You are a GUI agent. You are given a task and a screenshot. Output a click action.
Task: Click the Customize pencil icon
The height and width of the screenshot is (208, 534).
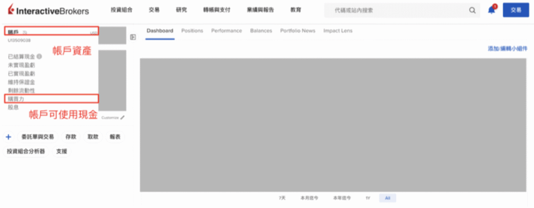[123, 118]
